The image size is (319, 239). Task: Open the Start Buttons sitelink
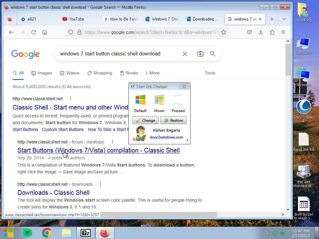tap(25, 129)
